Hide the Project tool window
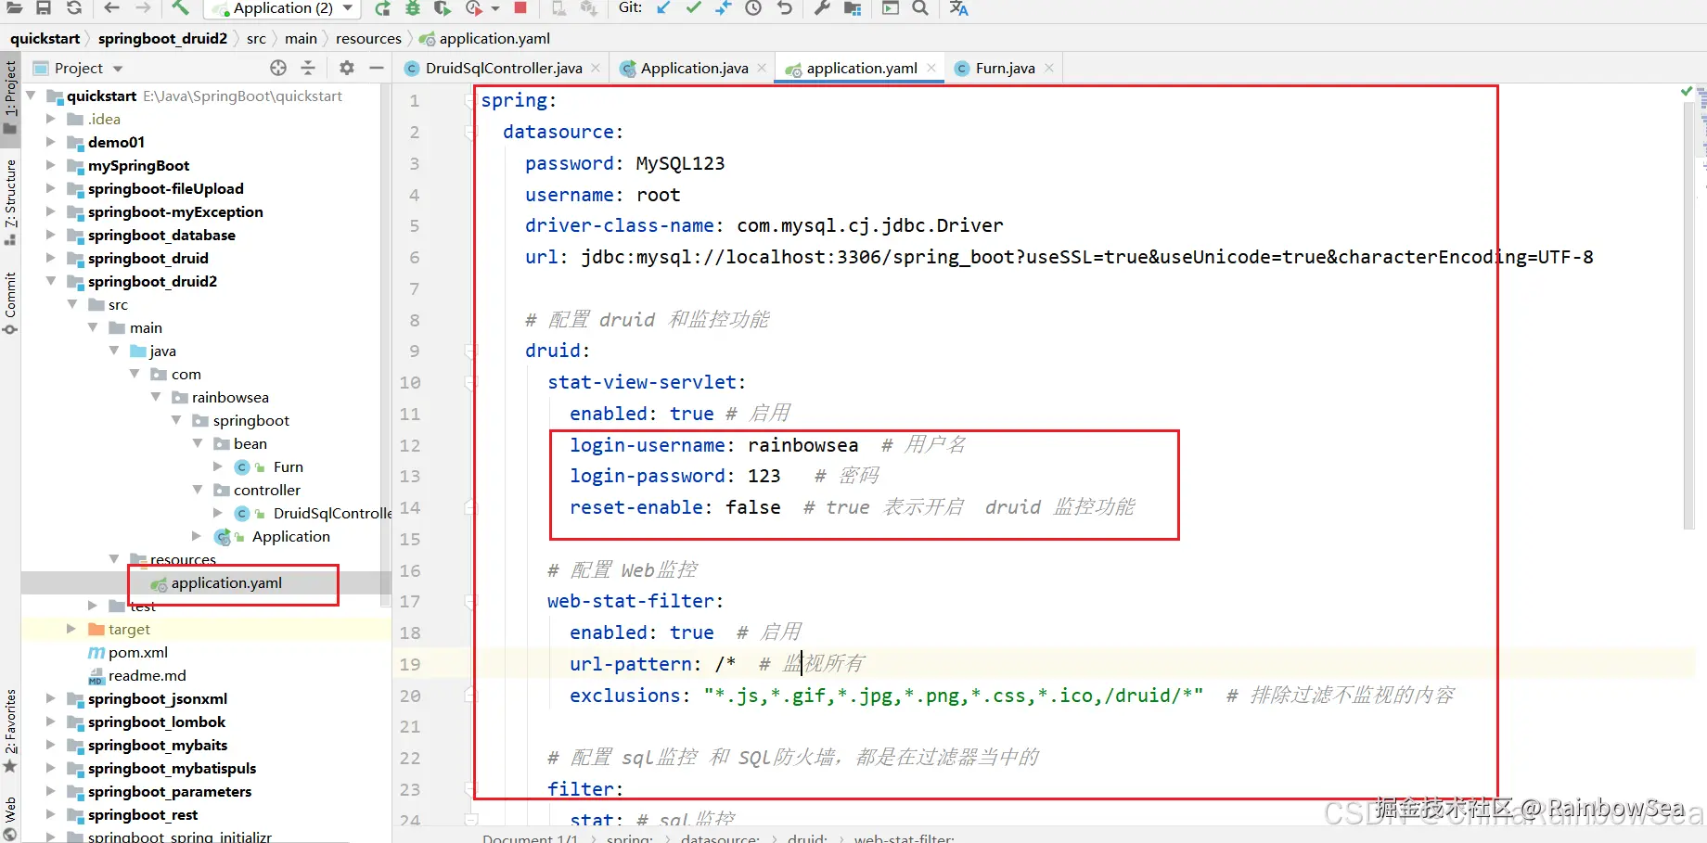The width and height of the screenshot is (1707, 843). pyautogui.click(x=376, y=68)
